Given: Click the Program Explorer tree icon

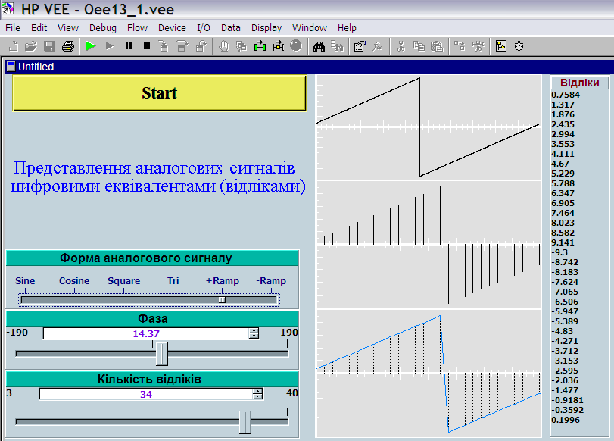Looking at the screenshot, I should (460, 46).
